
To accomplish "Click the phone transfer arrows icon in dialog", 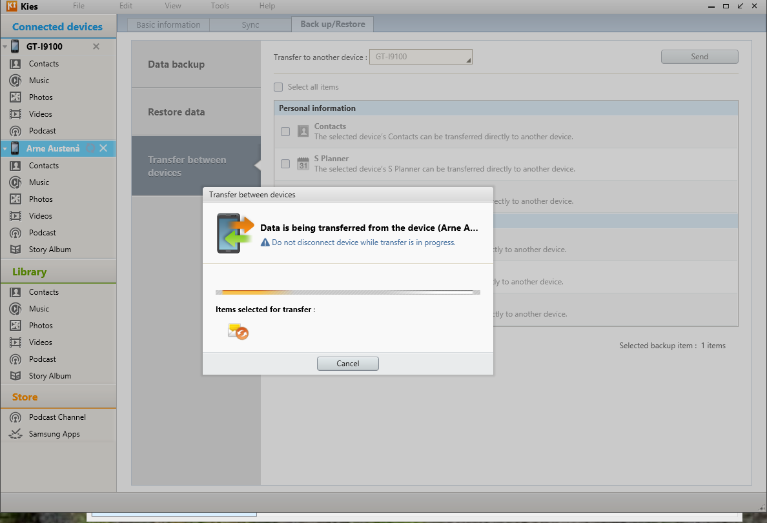I will pos(235,233).
